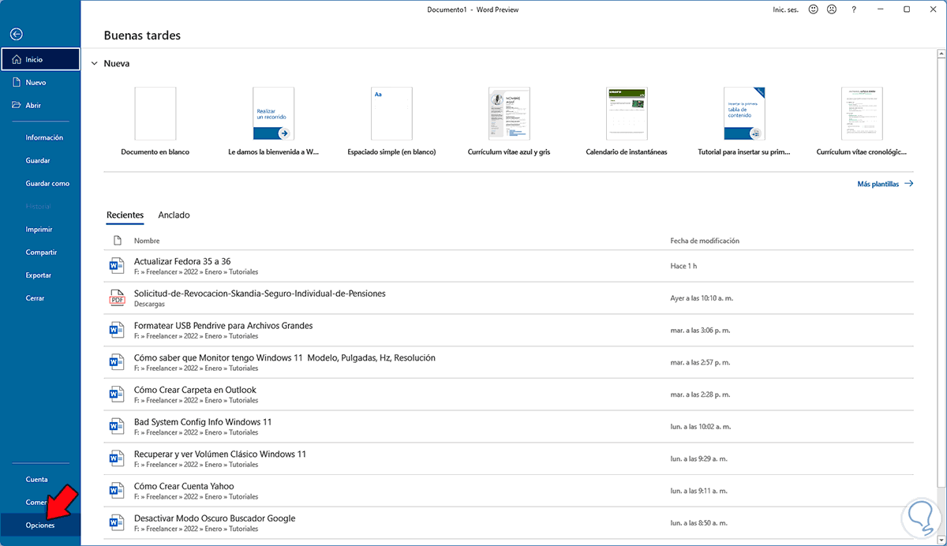
Task: Open Compartir in the sidebar
Action: [x=40, y=252]
